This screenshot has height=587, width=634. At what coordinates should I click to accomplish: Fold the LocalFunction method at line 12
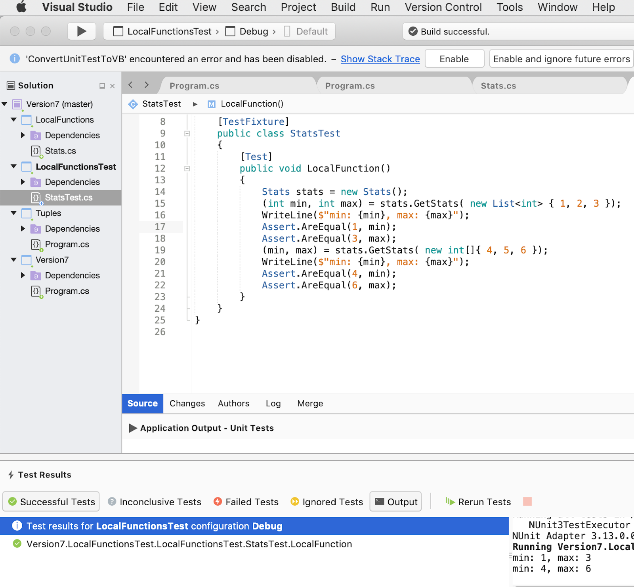pyautogui.click(x=187, y=169)
